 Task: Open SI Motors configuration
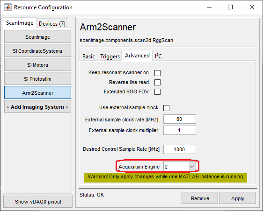37,65
